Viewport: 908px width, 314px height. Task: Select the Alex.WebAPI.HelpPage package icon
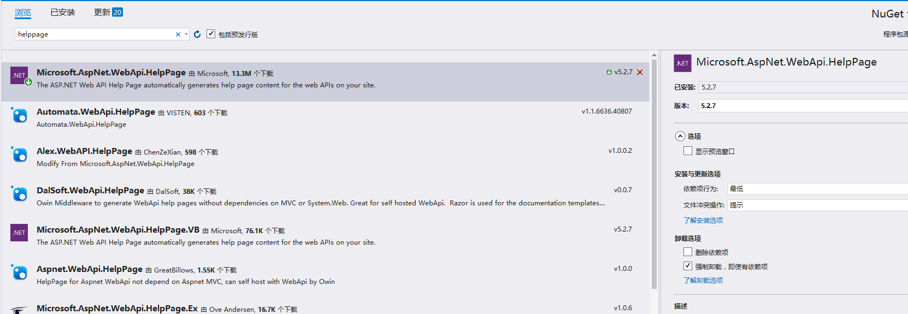[19, 155]
